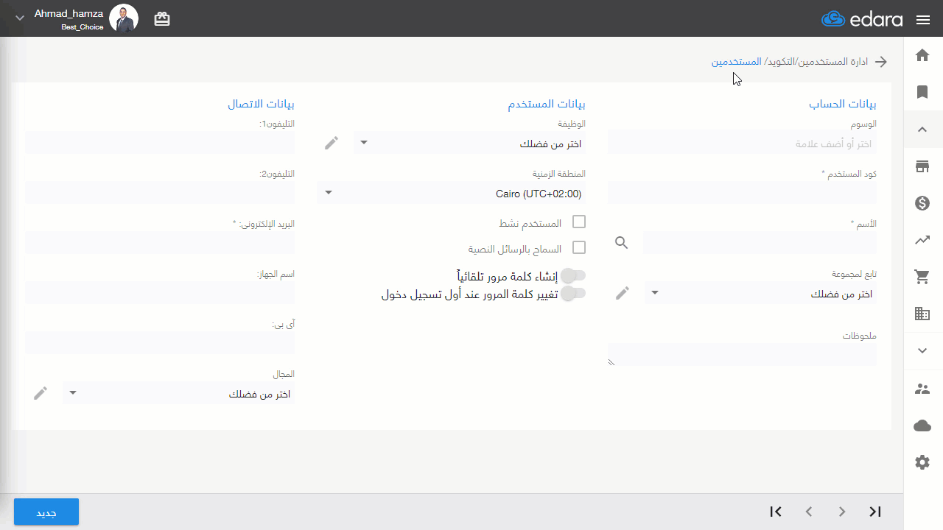Viewport: 943px width, 530px height.
Task: Click the ملحوظات notes text area
Action: (x=742, y=355)
